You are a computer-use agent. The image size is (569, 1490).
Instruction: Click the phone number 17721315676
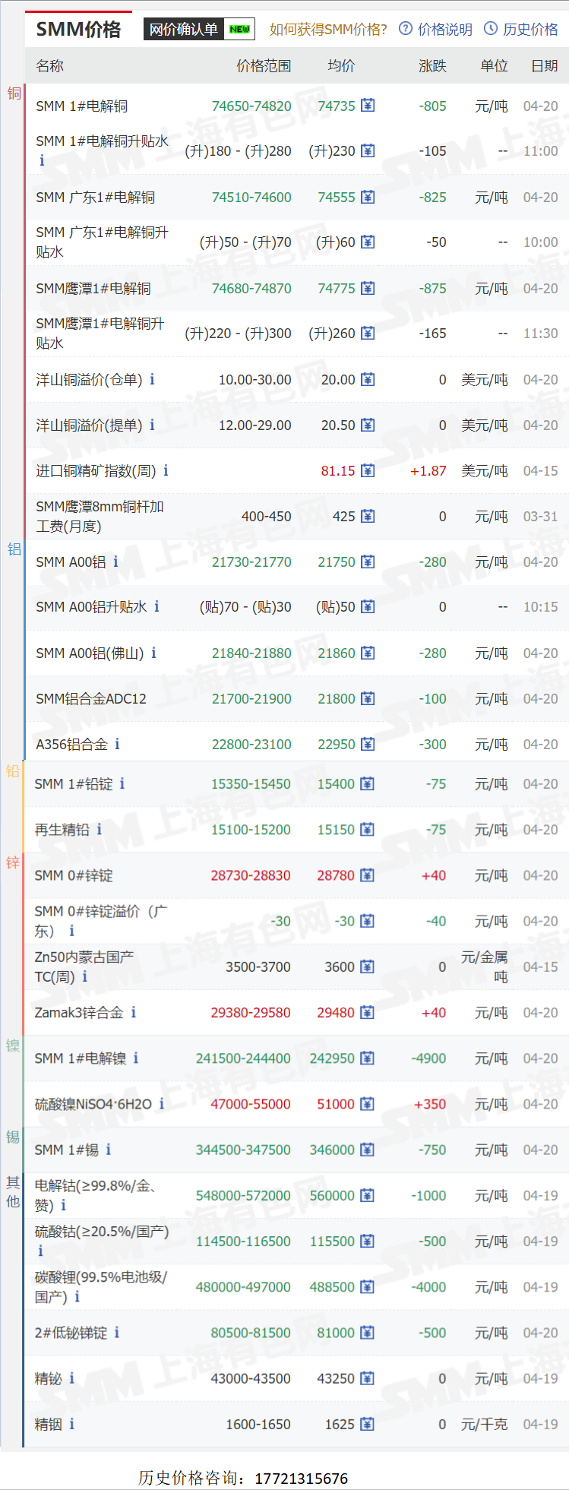point(301,1478)
